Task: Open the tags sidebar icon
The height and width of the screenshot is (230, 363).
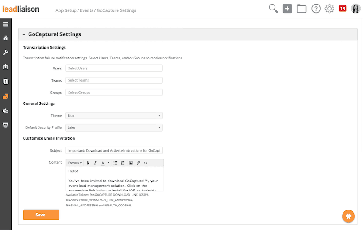Action: (x=5, y=111)
